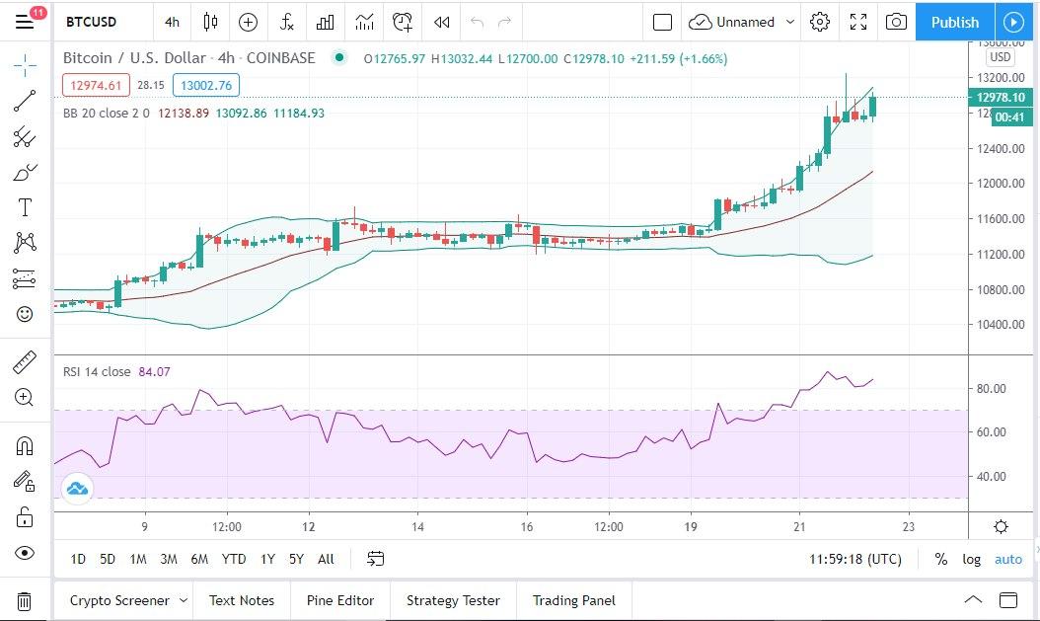The image size is (1040, 621).
Task: Select the trend line drawing tool
Action: (25, 101)
